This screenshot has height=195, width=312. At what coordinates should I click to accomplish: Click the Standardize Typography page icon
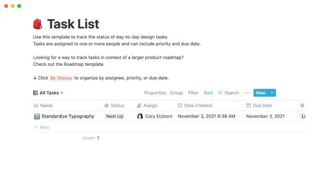pos(37,117)
